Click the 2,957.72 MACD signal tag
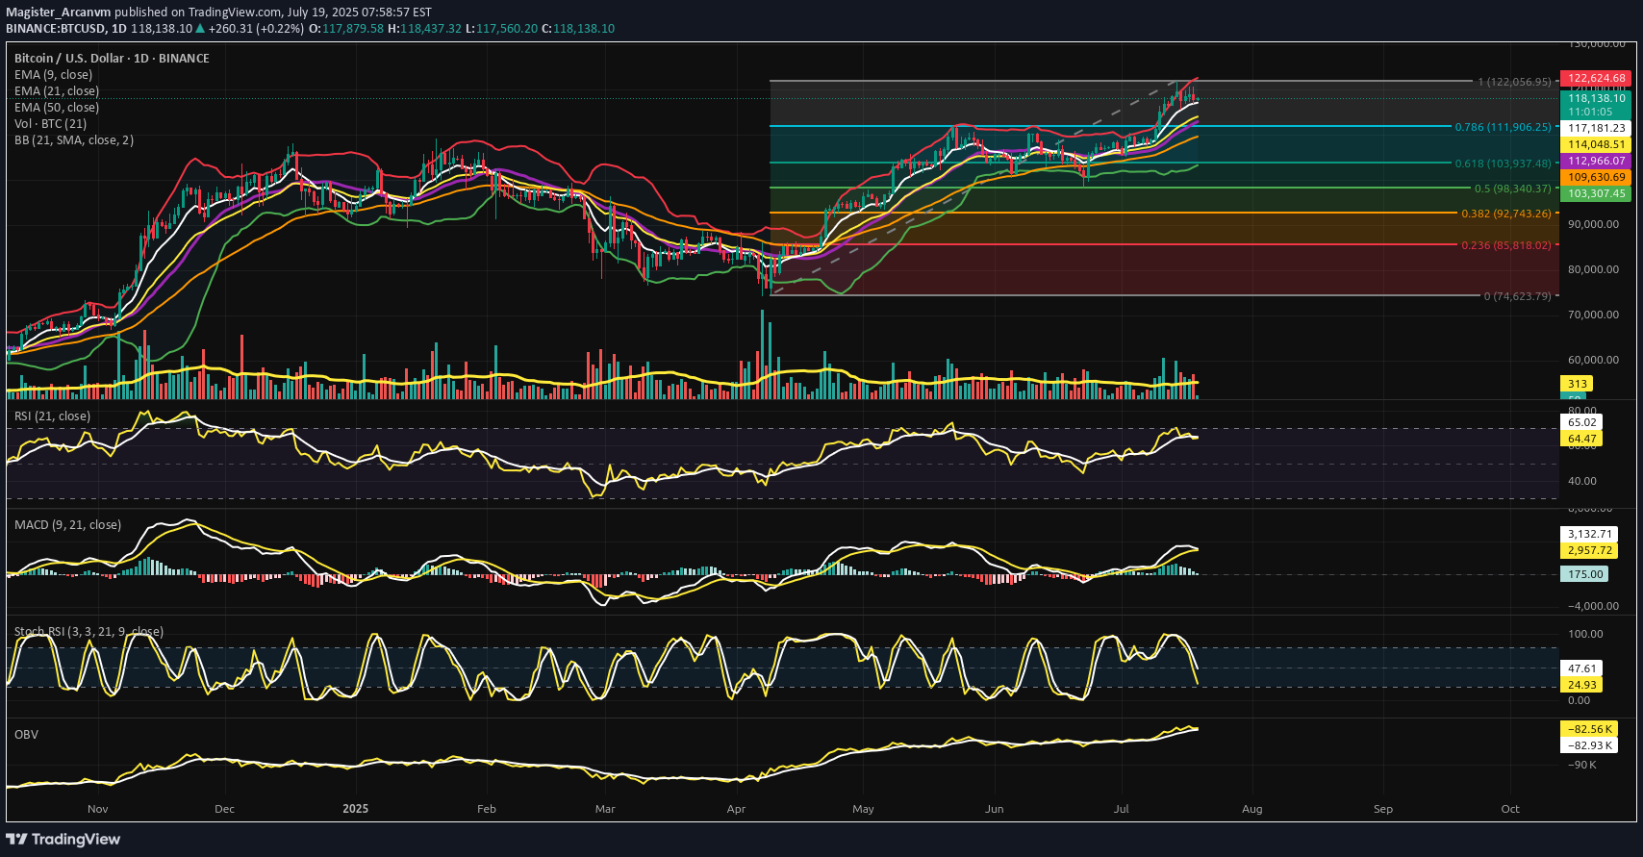This screenshot has width=1643, height=857. 1589,551
